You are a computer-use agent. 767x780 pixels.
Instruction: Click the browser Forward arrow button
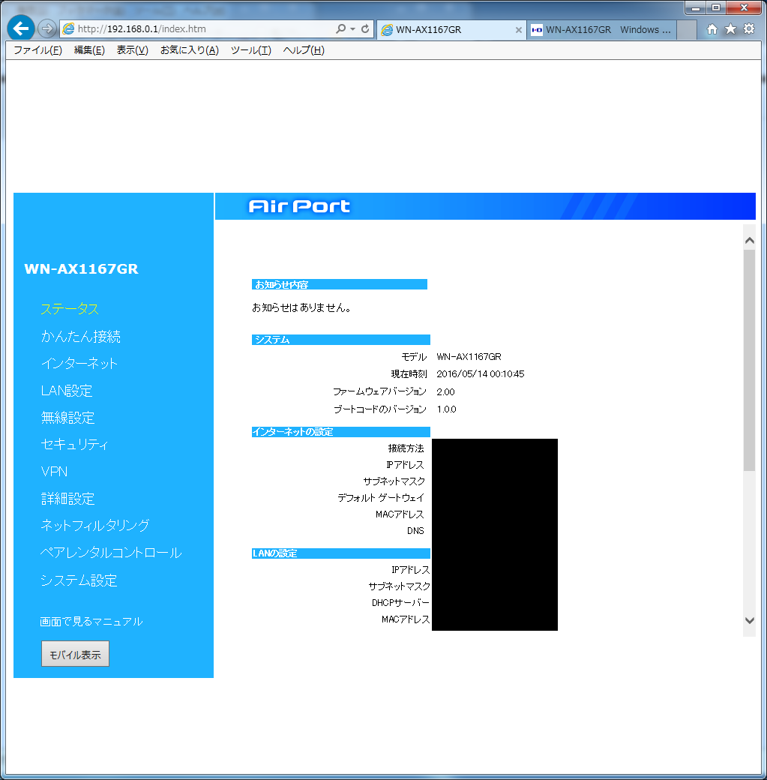[x=46, y=28]
